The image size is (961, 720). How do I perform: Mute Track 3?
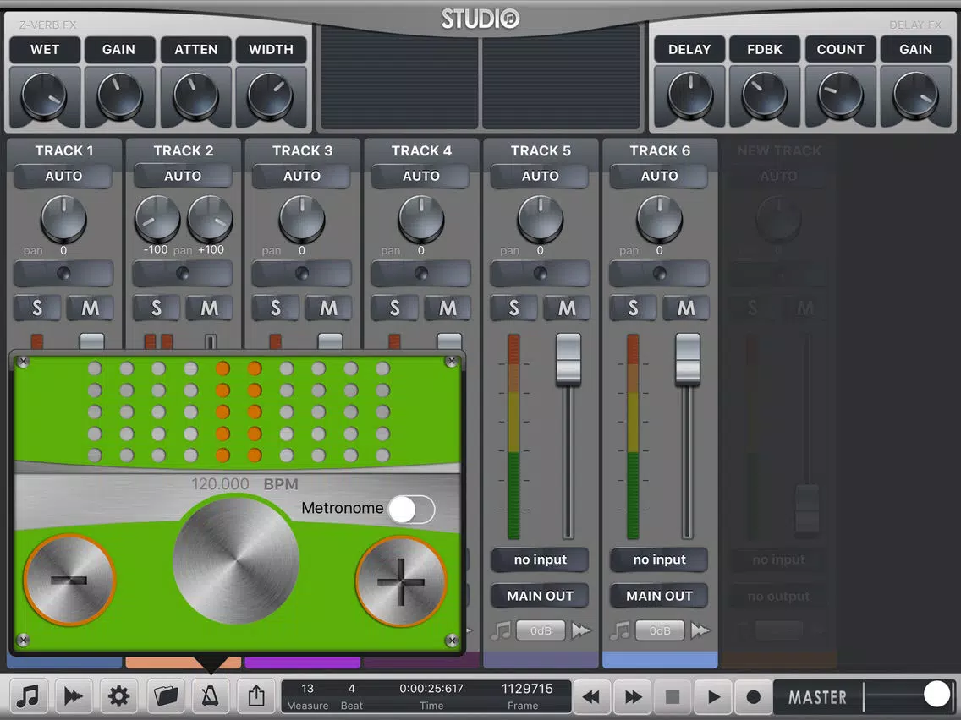[328, 308]
